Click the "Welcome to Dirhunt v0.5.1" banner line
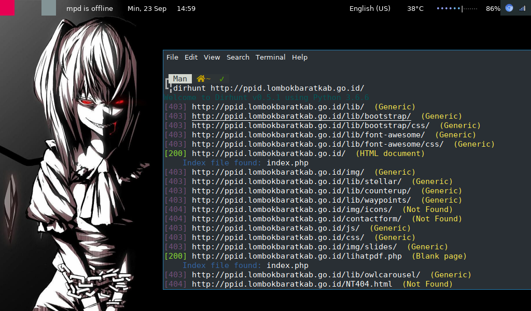The image size is (531, 311). click(266, 98)
